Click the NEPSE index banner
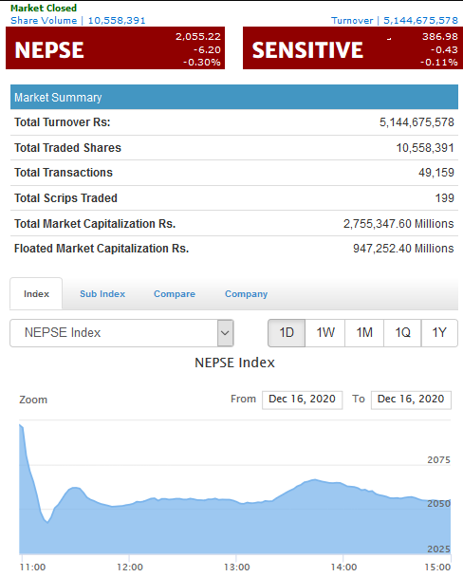 pos(115,47)
